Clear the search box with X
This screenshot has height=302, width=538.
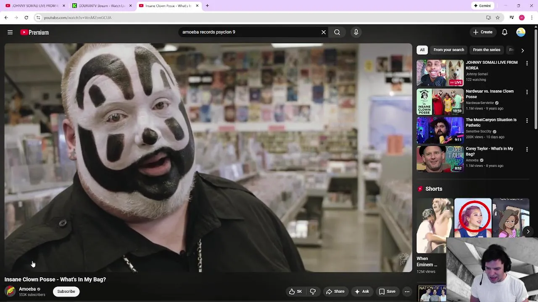(x=324, y=32)
